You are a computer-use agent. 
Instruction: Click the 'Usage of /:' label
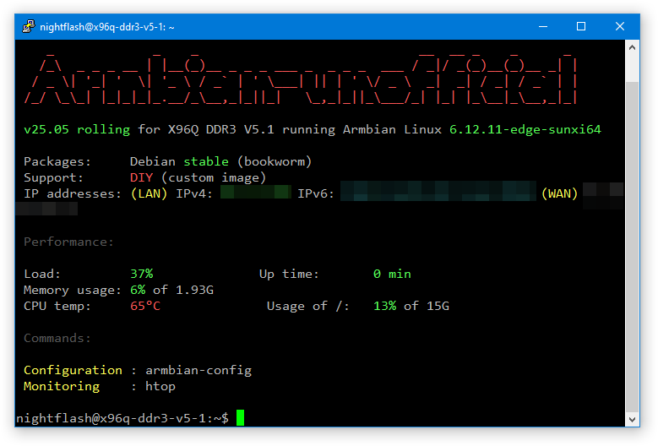pyautogui.click(x=308, y=307)
